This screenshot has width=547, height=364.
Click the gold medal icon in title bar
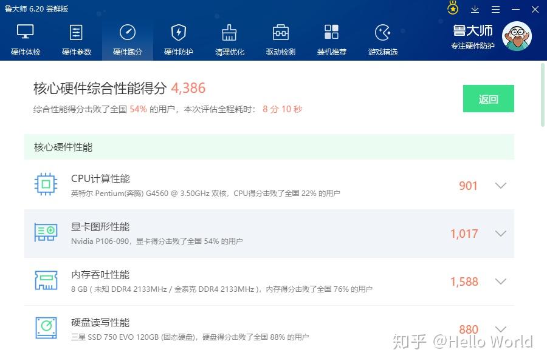[453, 8]
